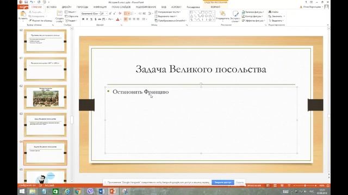Click the Windows Start button
The height and width of the screenshot is (195, 348).
22,191
